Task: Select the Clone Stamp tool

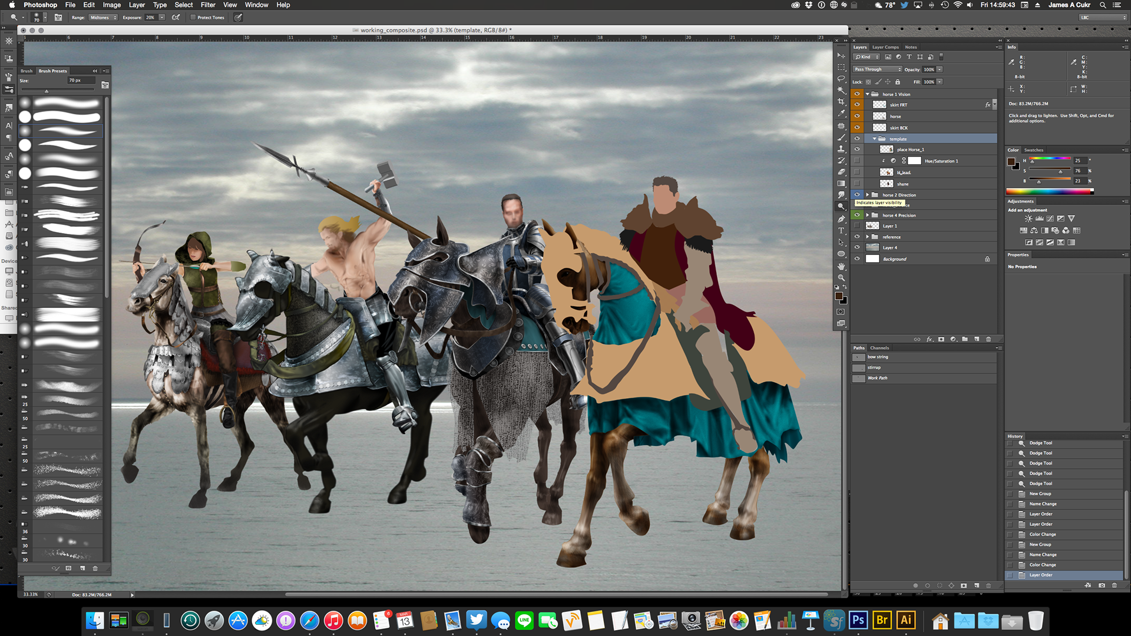Action: [x=841, y=149]
